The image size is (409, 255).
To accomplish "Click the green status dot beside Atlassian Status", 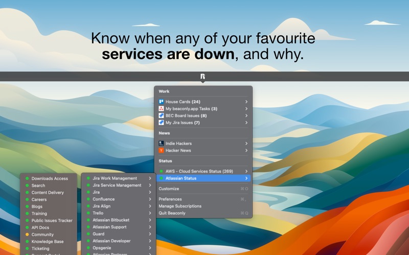I will pos(161,178).
